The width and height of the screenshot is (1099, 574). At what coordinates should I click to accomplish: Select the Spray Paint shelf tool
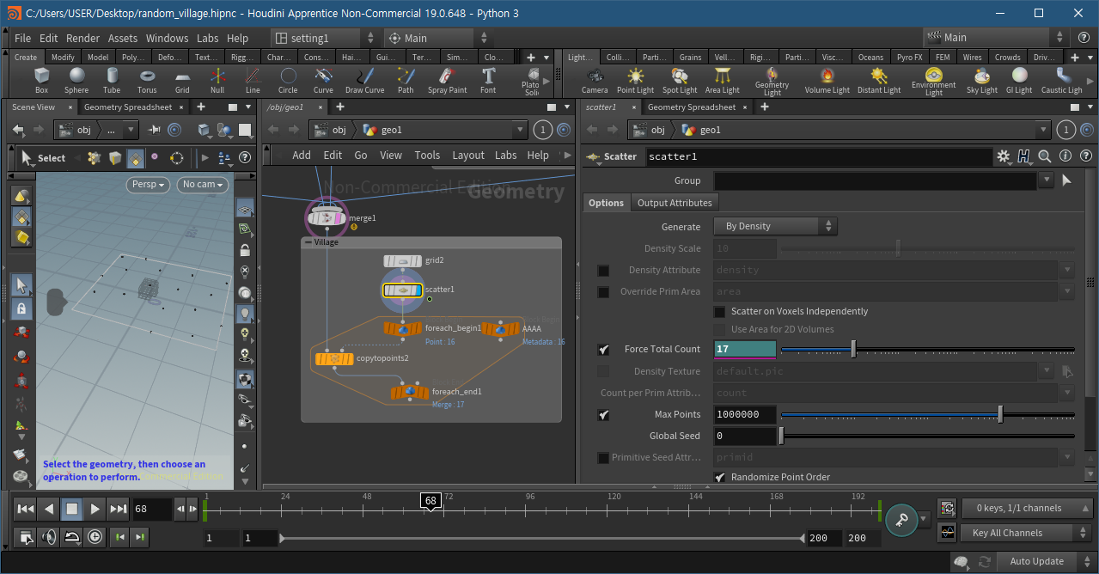(x=447, y=81)
